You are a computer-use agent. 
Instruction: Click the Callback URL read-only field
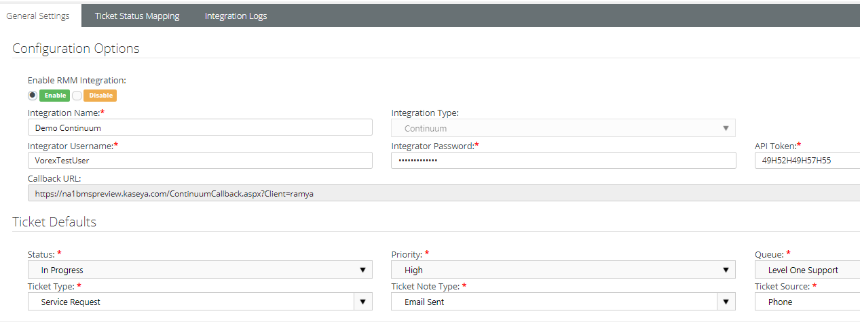pos(441,193)
